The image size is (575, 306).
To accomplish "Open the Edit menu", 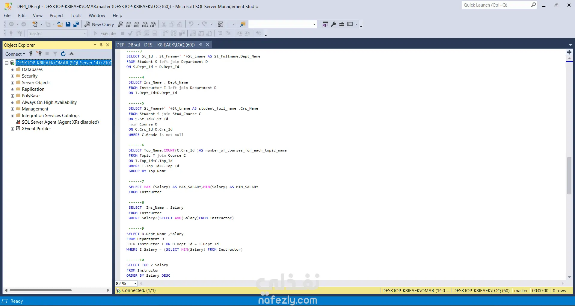I will 22,16.
